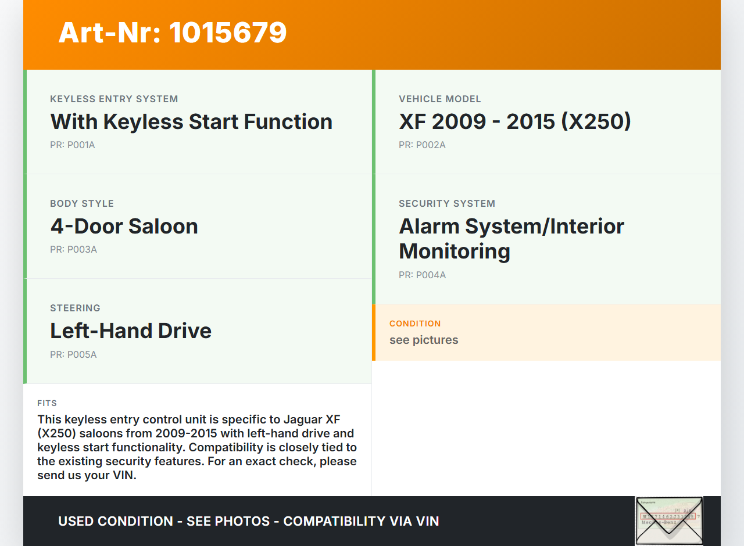Click the 'see pictures' condition text
744x546 pixels.
coord(424,340)
